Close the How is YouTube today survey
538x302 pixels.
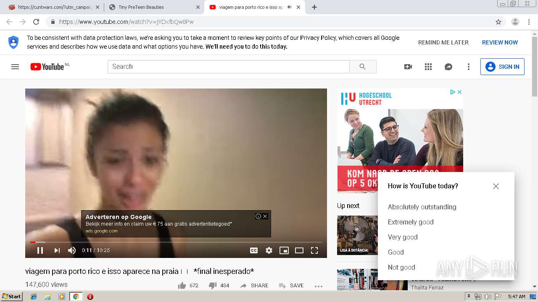point(496,186)
